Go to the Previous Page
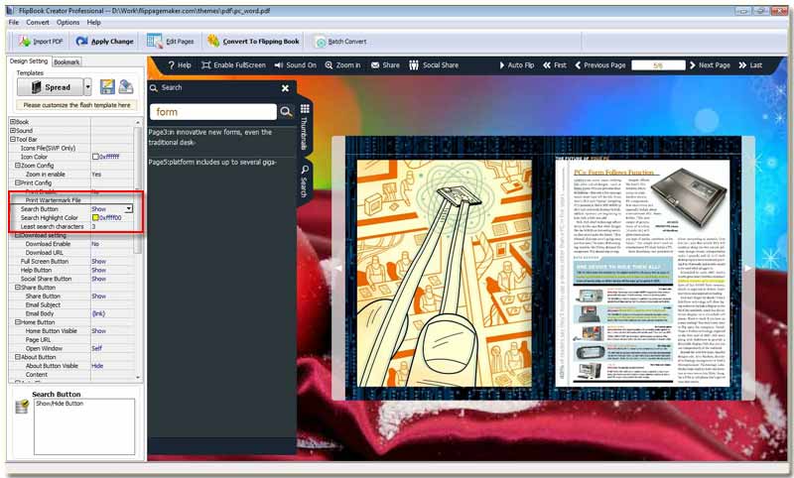The height and width of the screenshot is (478, 794). pos(600,65)
